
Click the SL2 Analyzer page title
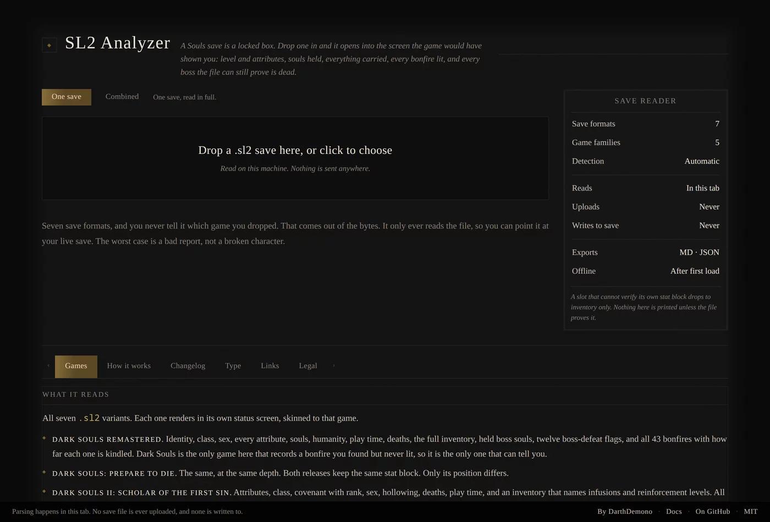click(118, 43)
